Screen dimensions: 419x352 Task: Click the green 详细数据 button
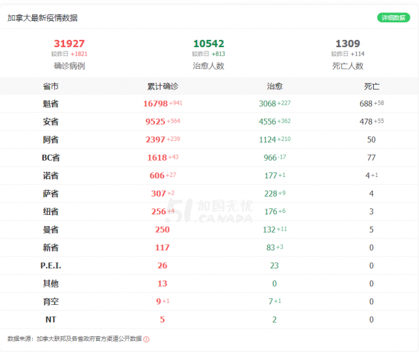pos(393,18)
